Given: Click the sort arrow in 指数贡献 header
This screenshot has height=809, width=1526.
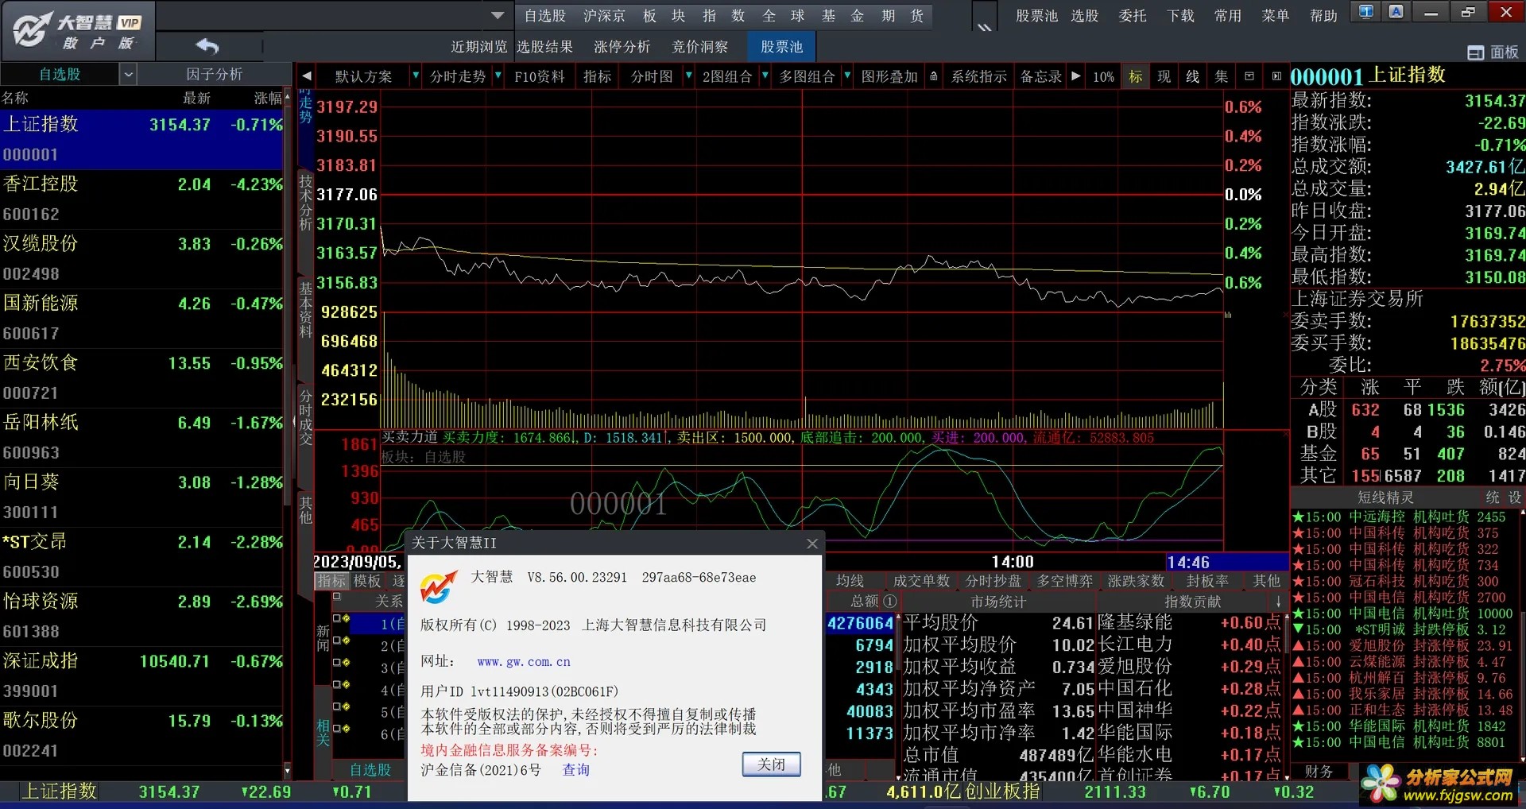Looking at the screenshot, I should (1278, 602).
